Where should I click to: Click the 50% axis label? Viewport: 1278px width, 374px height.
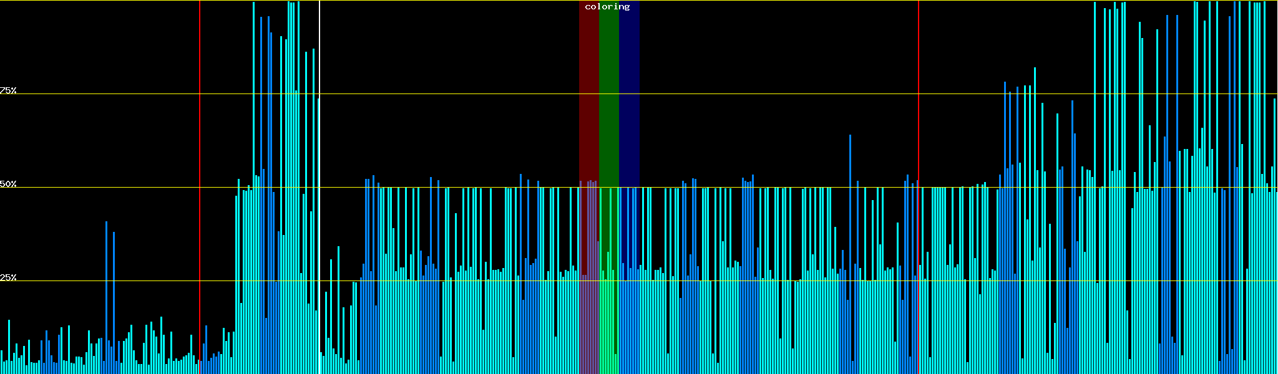pos(8,184)
